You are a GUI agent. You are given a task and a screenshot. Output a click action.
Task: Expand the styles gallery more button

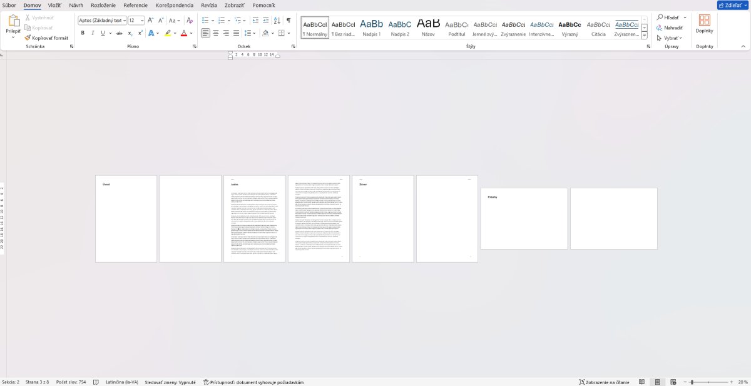click(645, 36)
